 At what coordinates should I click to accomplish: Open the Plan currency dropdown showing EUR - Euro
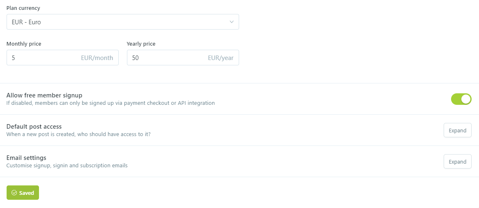pyautogui.click(x=122, y=22)
